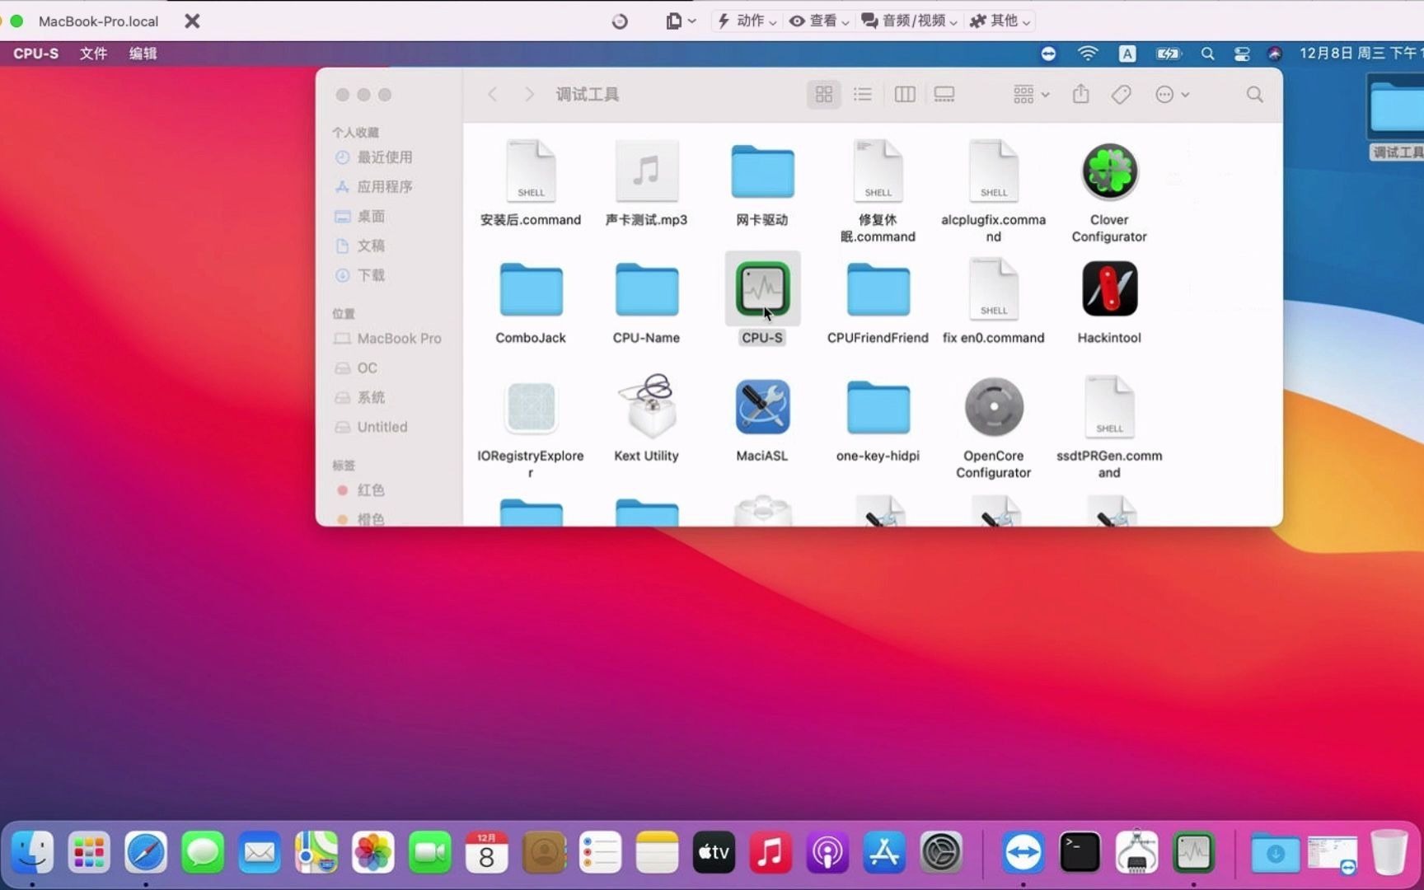Switch Finder to gallery view
Viewport: 1424px width, 890px height.
point(944,95)
